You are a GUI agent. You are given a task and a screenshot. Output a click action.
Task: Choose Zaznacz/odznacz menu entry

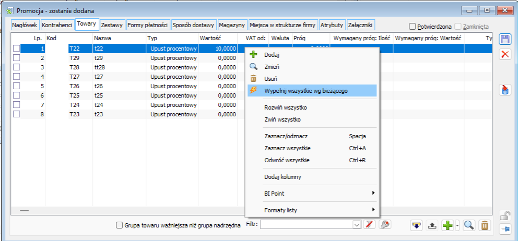312,136
